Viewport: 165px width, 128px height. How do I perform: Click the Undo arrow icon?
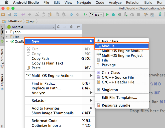tap(23, 14)
